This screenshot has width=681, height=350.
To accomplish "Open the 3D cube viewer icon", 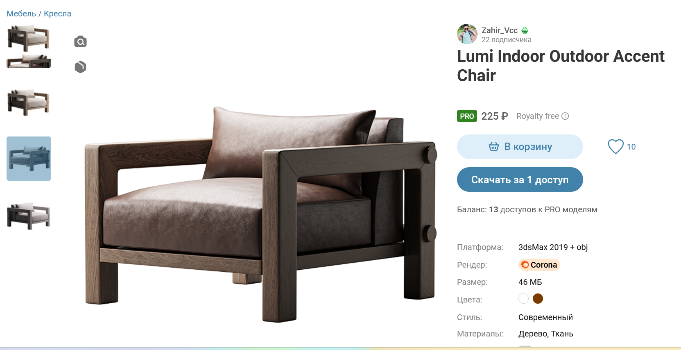I will tap(80, 67).
